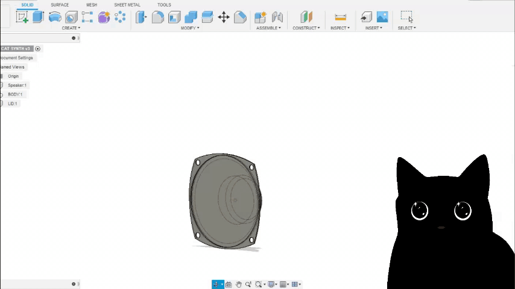This screenshot has width=515, height=289.
Task: Select the CAT SYNTH v3 root component
Action: coord(16,49)
